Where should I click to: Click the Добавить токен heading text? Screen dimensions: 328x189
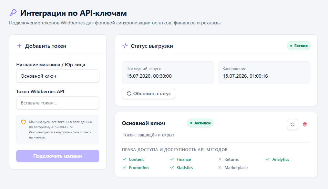coord(45,46)
